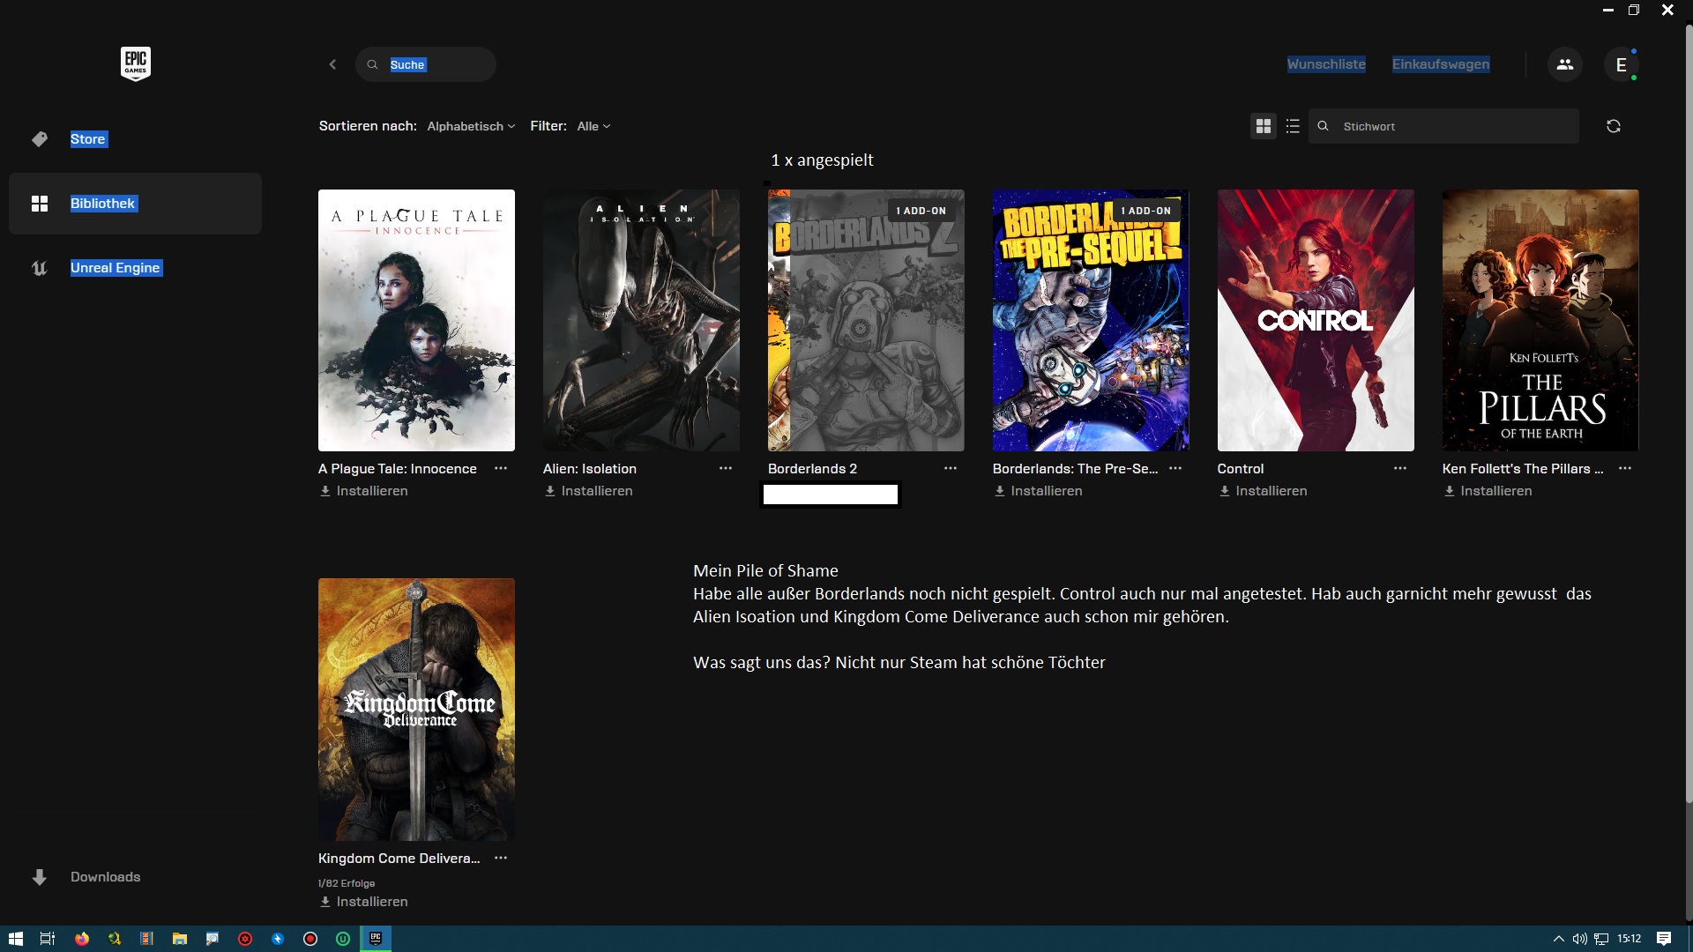This screenshot has height=952, width=1693.
Task: Open the Wunschliste link
Action: pyautogui.click(x=1325, y=64)
